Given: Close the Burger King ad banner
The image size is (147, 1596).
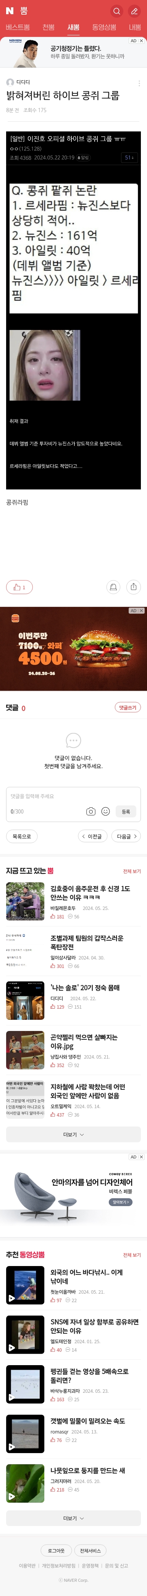Looking at the screenshot, I should coord(142,610).
